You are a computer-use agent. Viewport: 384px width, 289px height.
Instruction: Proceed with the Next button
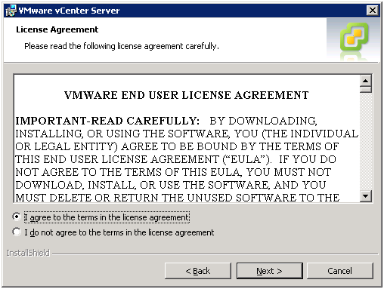269,271
